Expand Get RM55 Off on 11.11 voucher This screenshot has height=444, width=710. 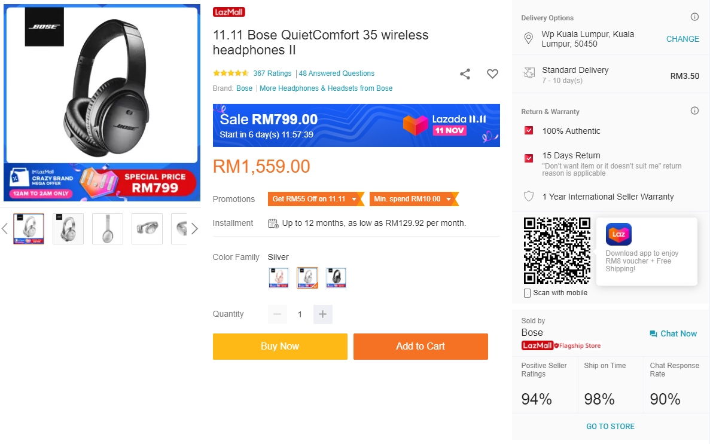pos(315,199)
